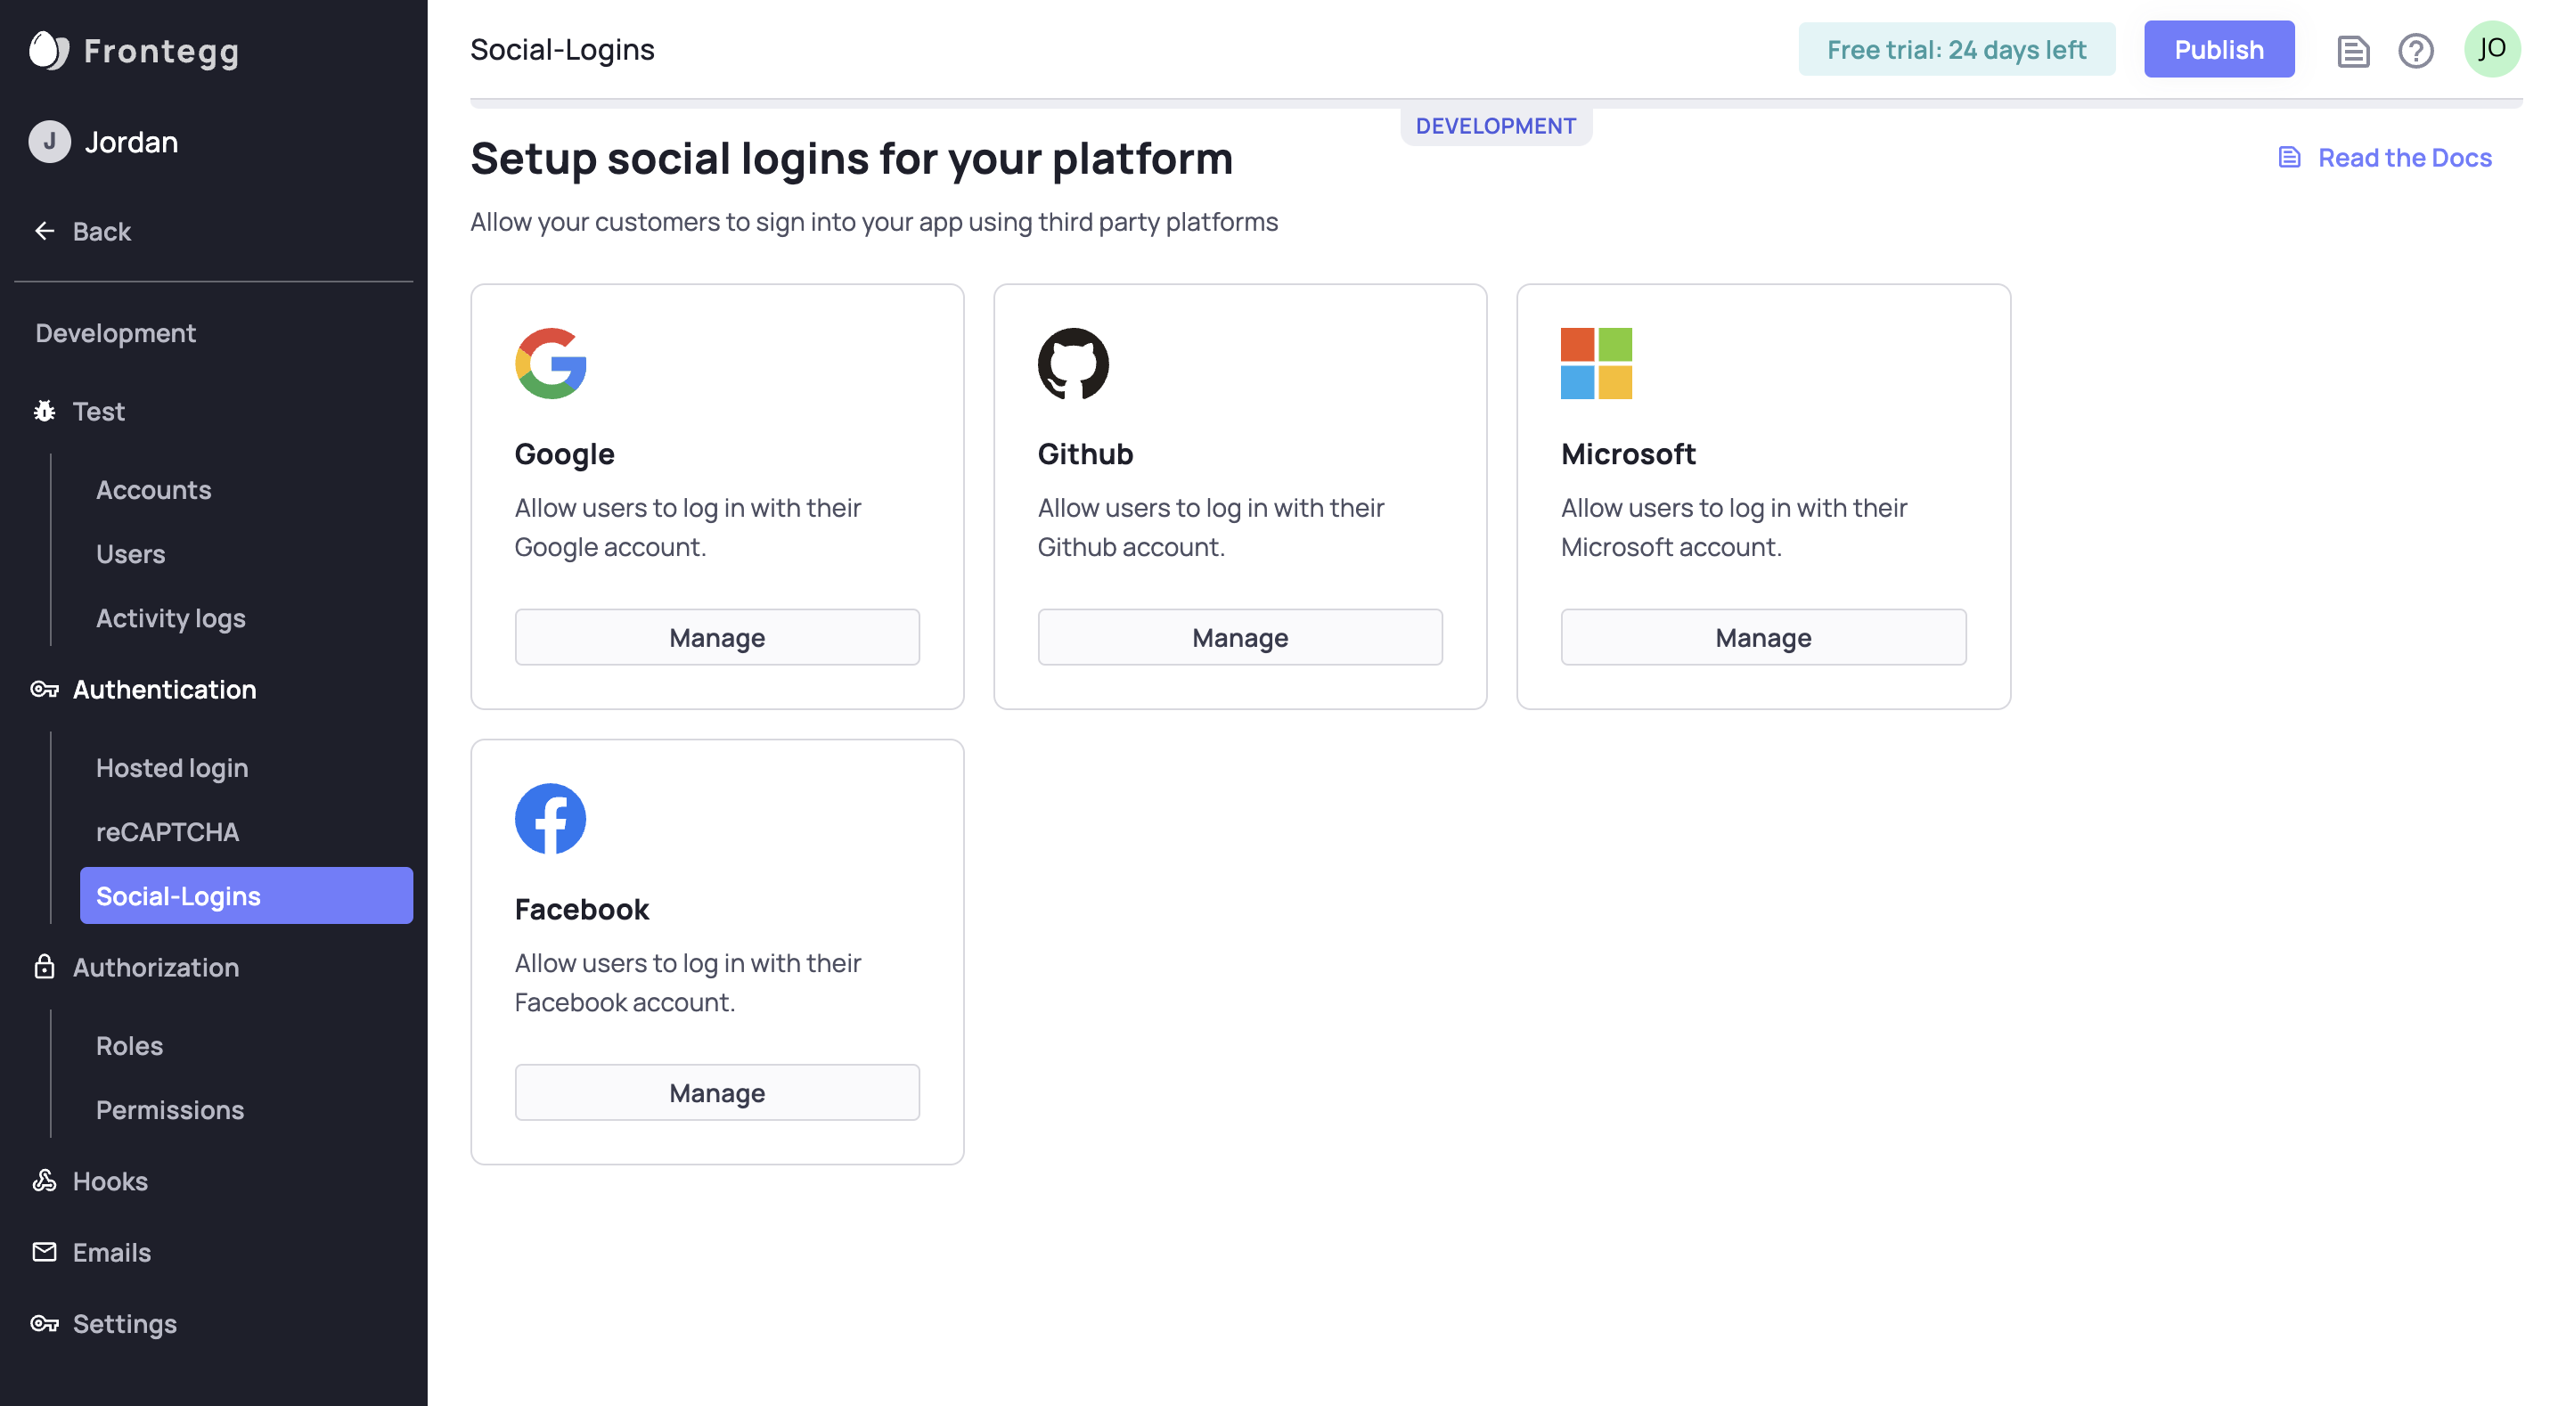Click the Facebook logo icon
Image resolution: width=2566 pixels, height=1406 pixels.
coord(550,819)
